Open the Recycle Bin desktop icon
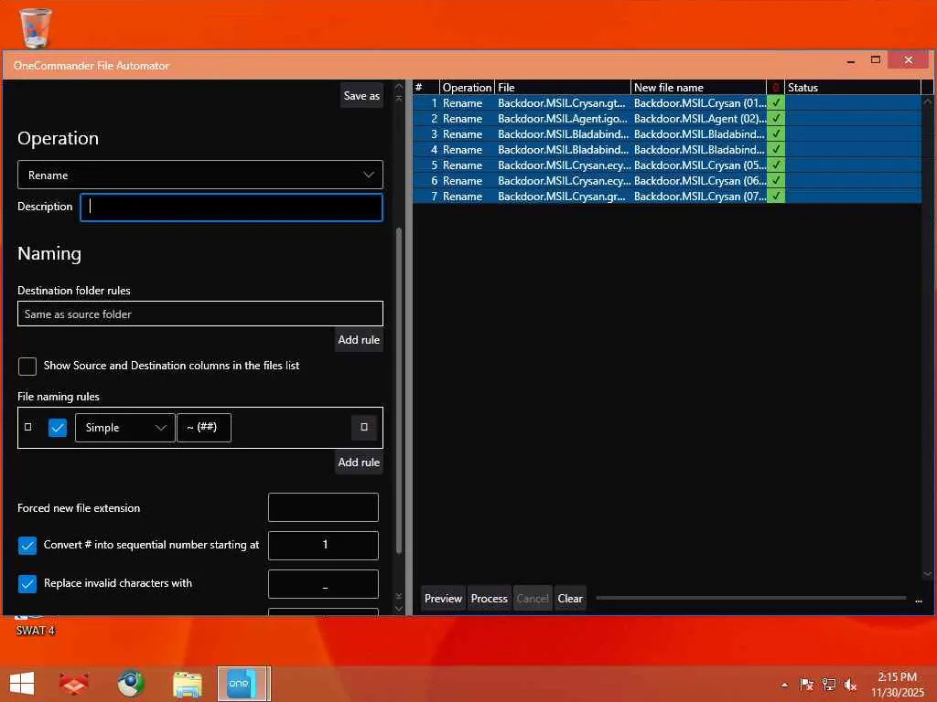This screenshot has width=937, height=702. [x=36, y=27]
